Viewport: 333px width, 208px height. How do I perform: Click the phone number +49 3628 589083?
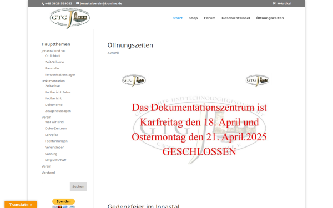pyautogui.click(x=59, y=4)
